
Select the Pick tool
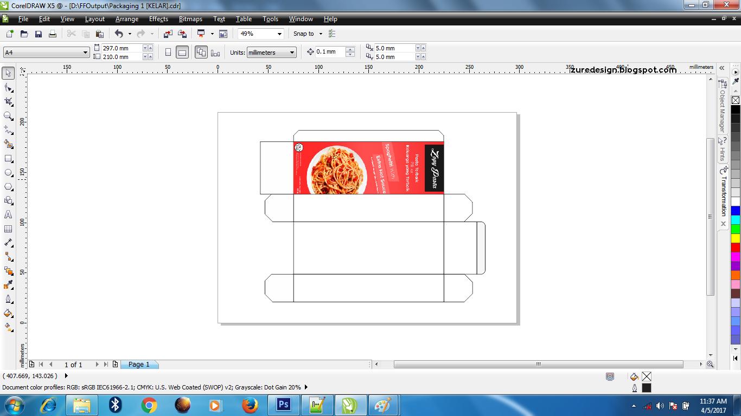tap(8, 73)
